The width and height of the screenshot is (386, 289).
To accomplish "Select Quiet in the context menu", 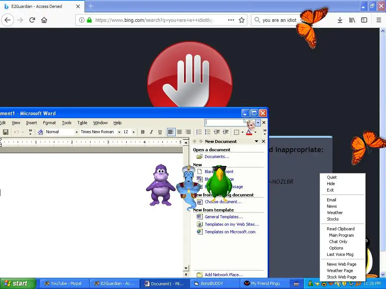I will tap(332, 177).
